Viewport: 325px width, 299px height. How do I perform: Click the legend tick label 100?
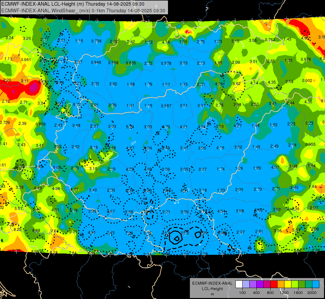click(242, 293)
